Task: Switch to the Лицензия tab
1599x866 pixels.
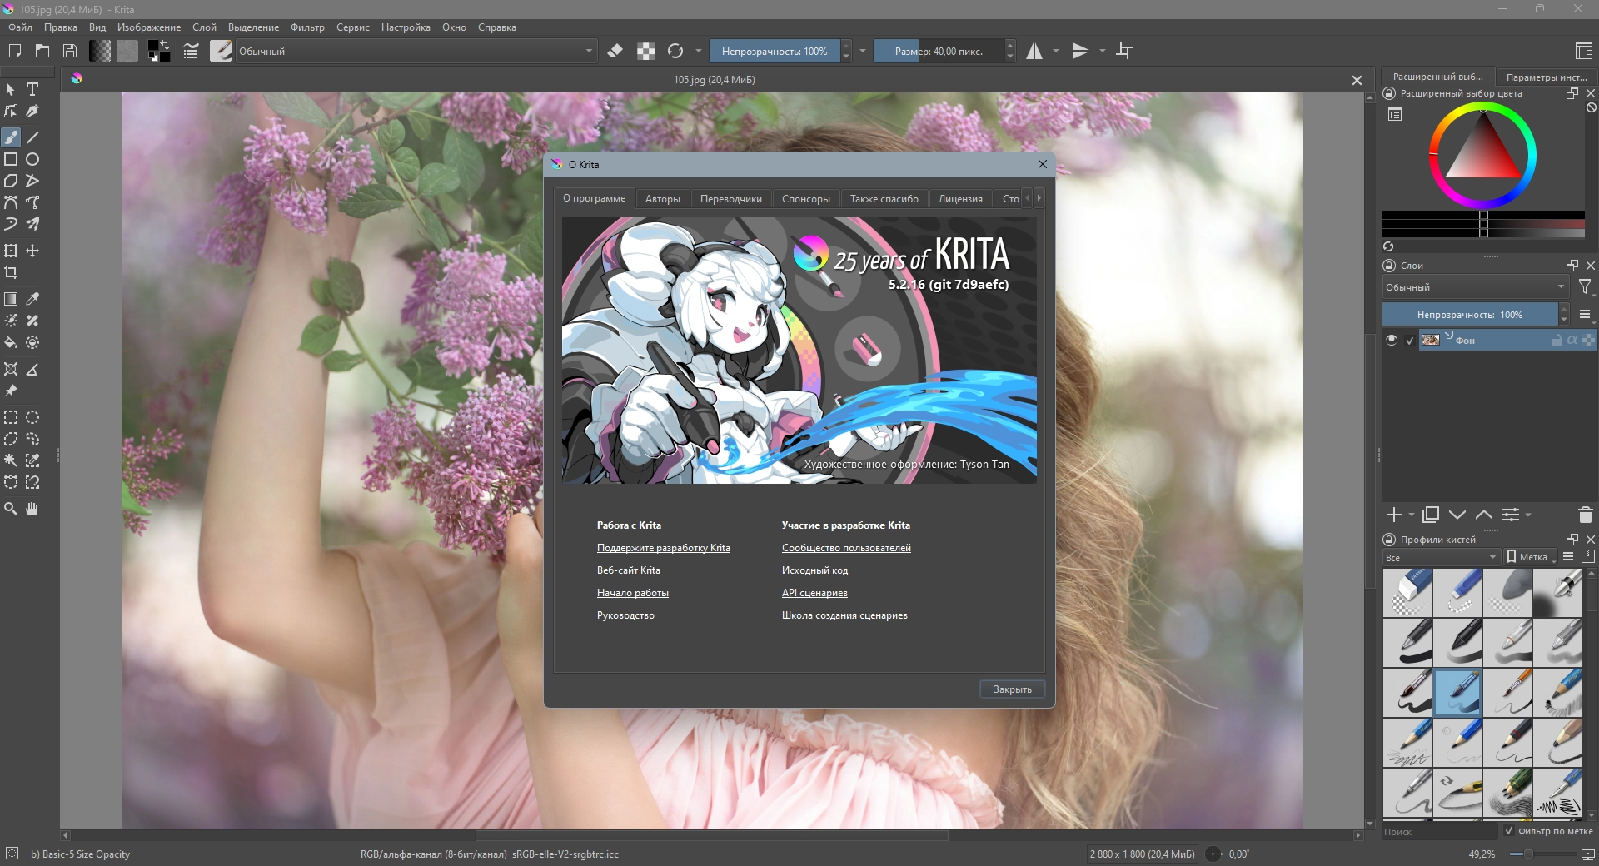Action: coord(960,198)
